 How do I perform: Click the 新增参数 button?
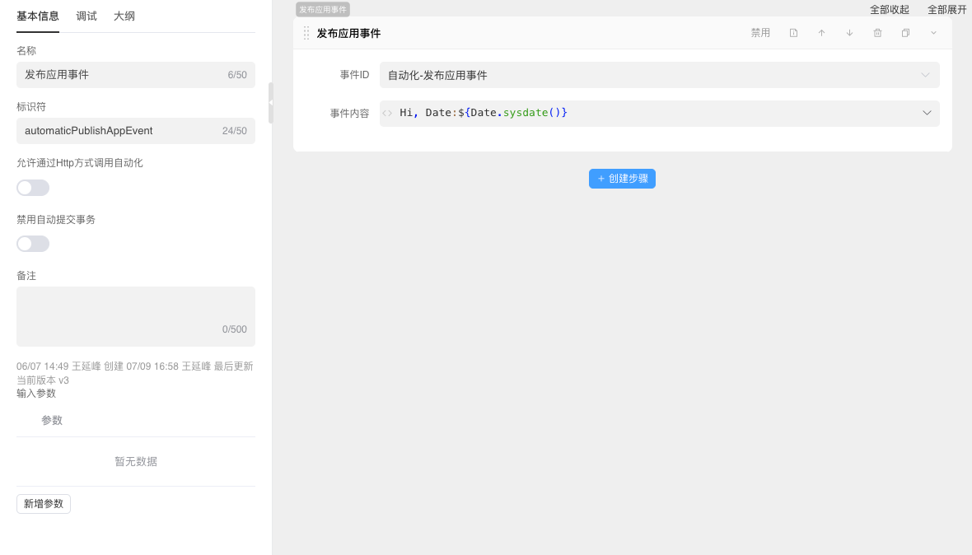[x=43, y=503]
